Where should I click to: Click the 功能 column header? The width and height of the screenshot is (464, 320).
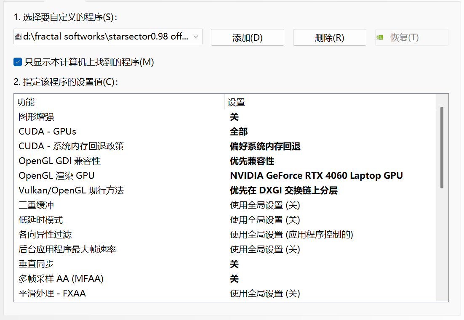pos(119,102)
